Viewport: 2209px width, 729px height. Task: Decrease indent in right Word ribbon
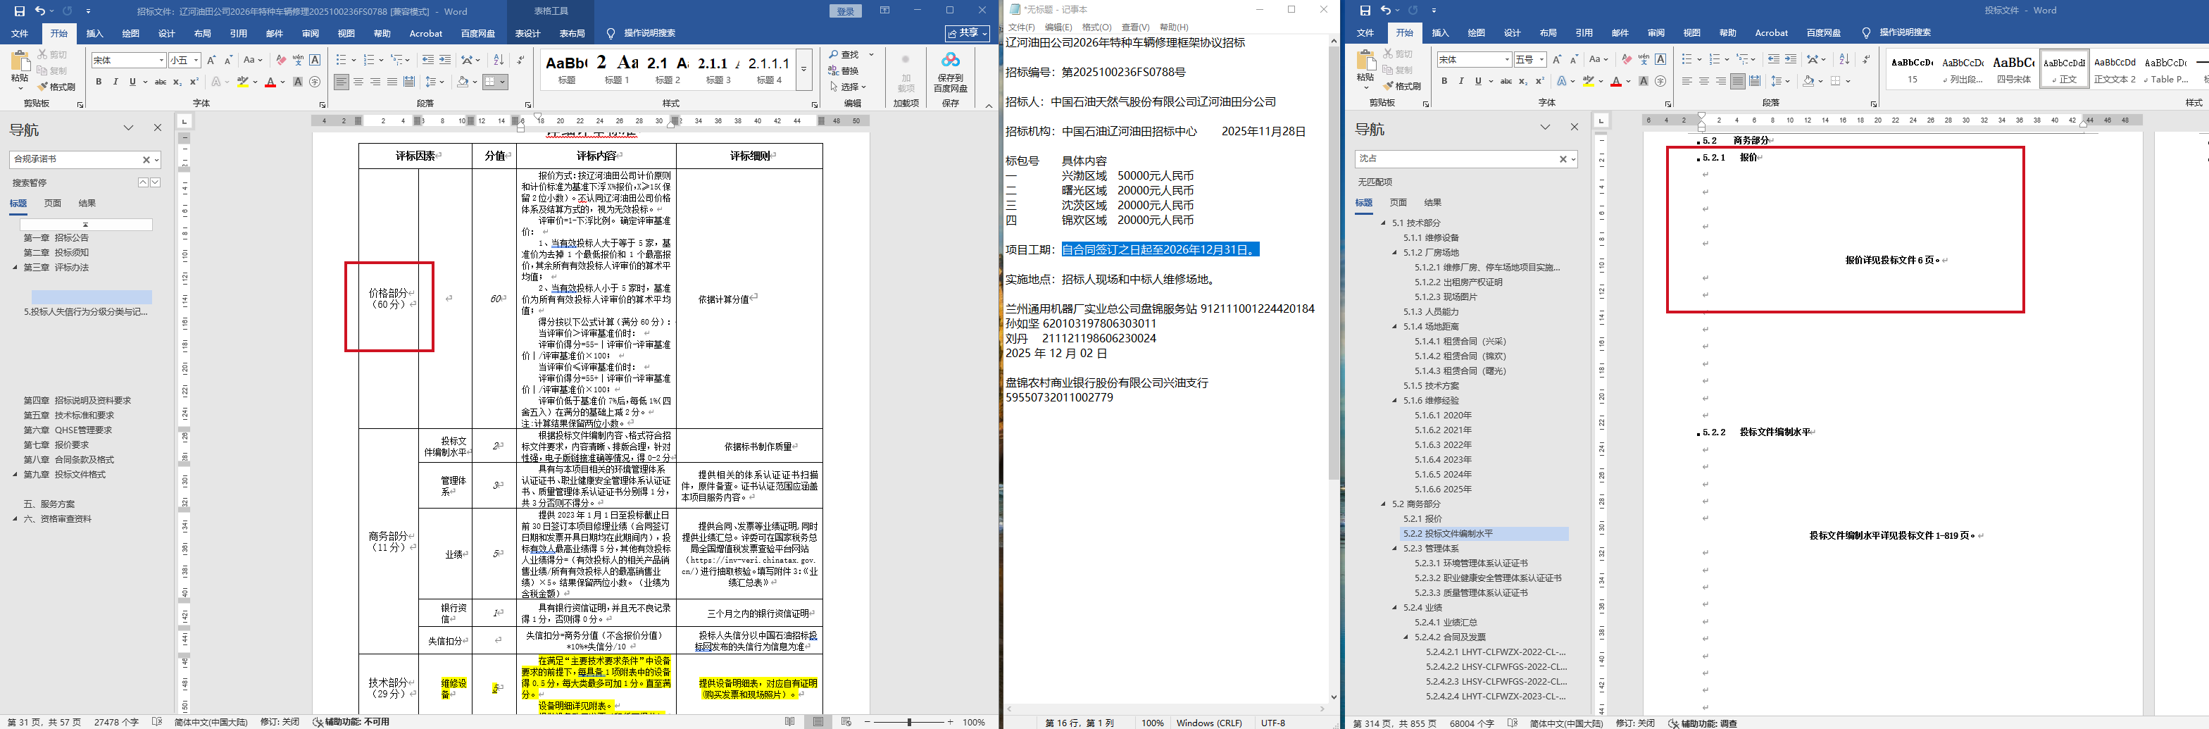1773,59
